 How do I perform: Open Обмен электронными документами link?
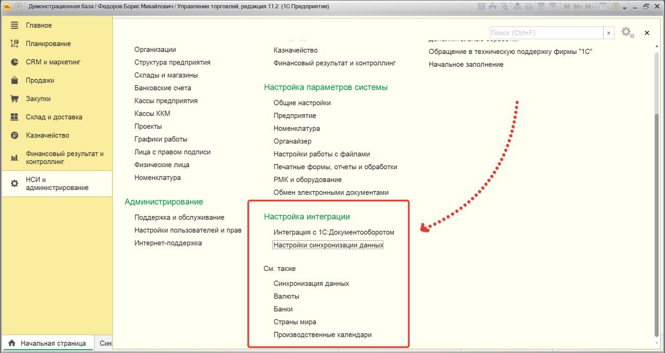click(x=331, y=192)
